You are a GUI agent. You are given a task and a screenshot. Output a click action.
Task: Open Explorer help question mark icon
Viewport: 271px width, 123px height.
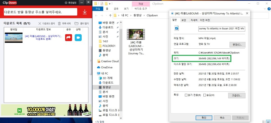269,9
